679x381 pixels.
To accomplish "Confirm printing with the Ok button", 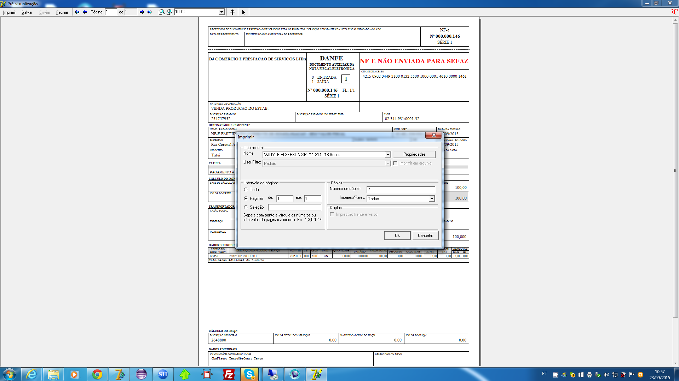I will 397,236.
